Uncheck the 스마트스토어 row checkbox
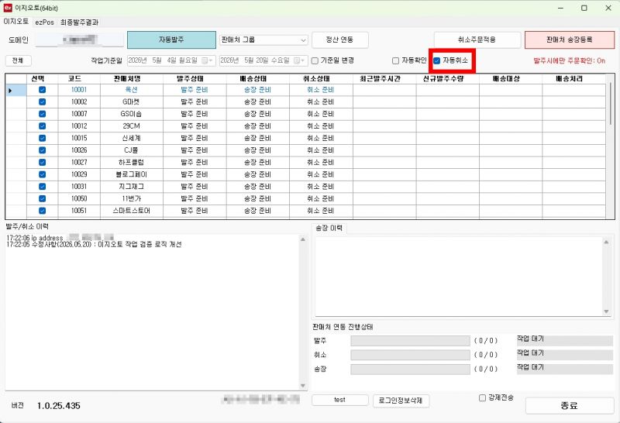620x423 pixels. pyautogui.click(x=43, y=211)
